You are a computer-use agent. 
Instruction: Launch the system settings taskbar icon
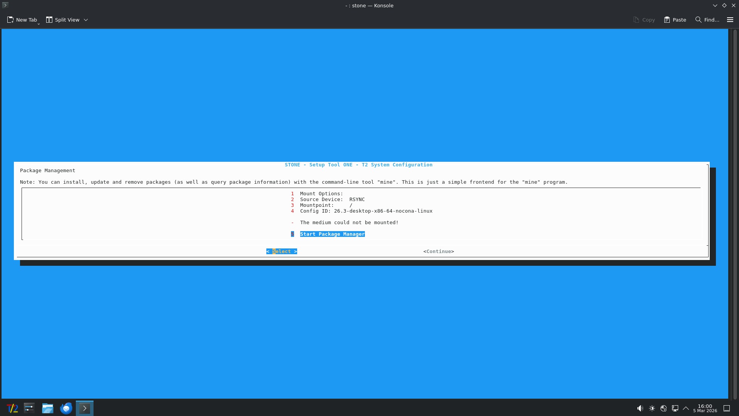click(x=29, y=408)
